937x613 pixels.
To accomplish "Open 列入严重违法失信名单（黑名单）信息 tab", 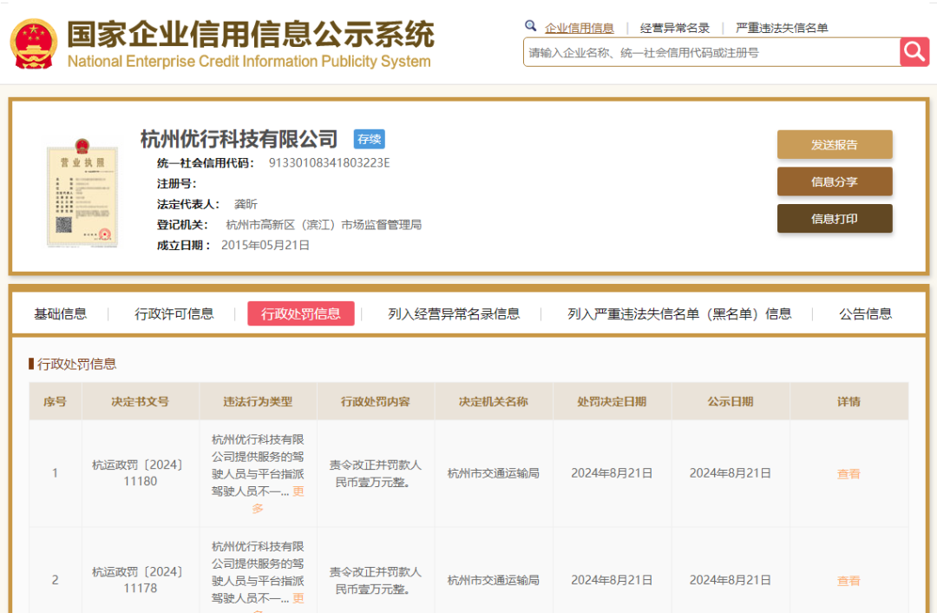I will [x=679, y=314].
